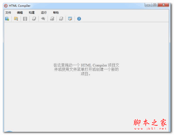Click the scroll icon right after the eye icon
Image resolution: width=174 pixels, height=135 pixels.
pyautogui.click(x=52, y=19)
